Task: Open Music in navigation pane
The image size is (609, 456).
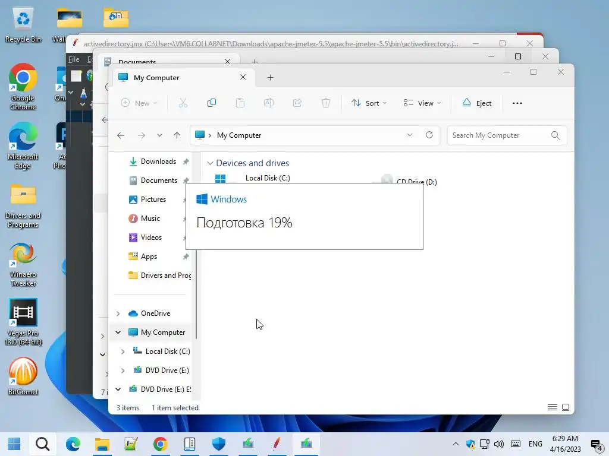Action: coord(150,218)
